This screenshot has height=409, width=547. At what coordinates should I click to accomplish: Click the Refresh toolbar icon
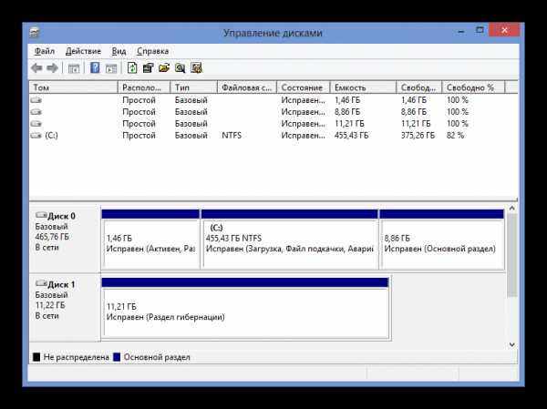click(x=132, y=67)
